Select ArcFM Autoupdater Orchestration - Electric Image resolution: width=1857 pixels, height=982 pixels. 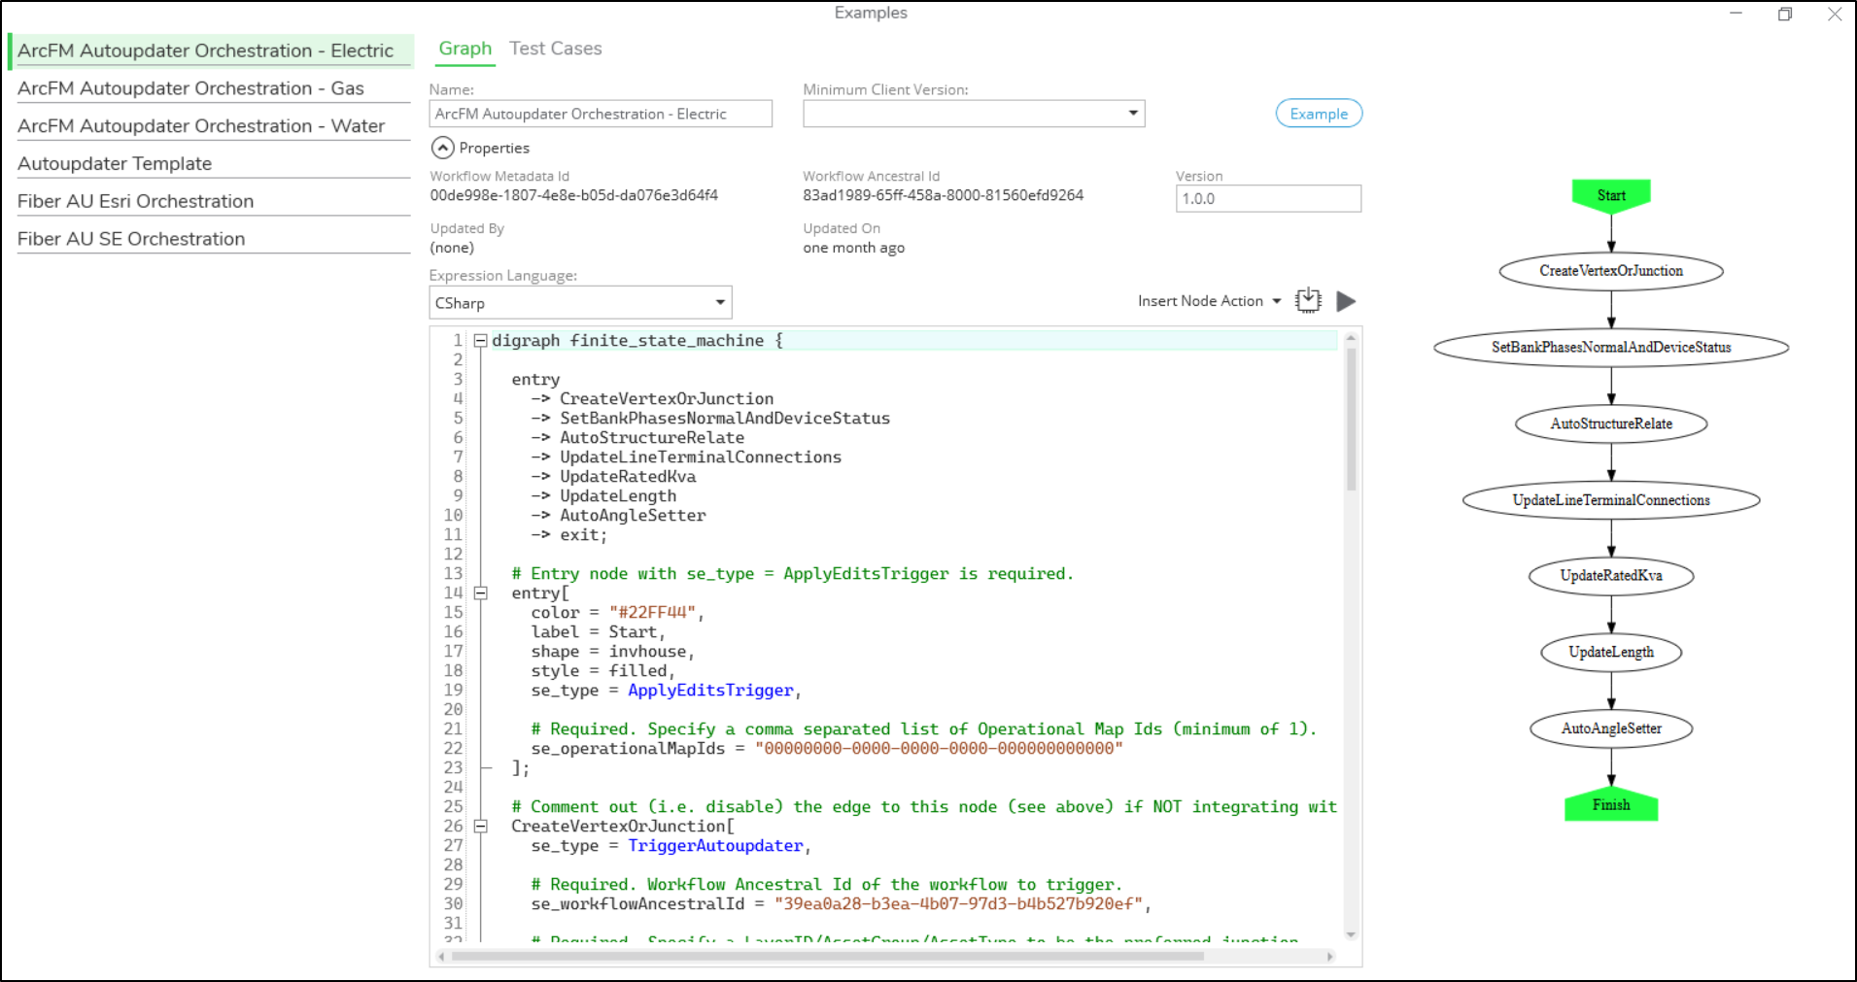pyautogui.click(x=211, y=51)
